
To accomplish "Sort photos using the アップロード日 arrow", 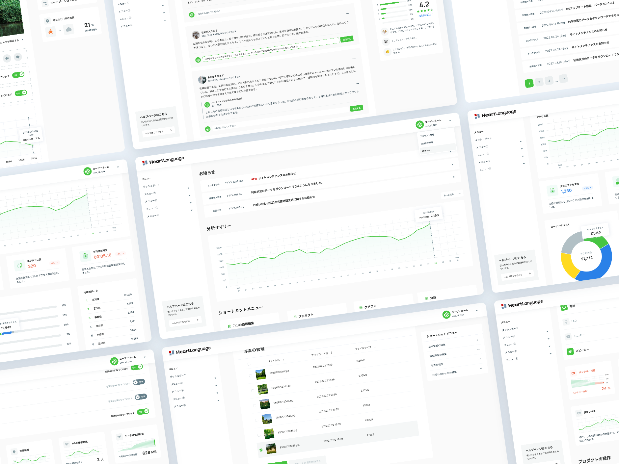I will click(x=332, y=352).
